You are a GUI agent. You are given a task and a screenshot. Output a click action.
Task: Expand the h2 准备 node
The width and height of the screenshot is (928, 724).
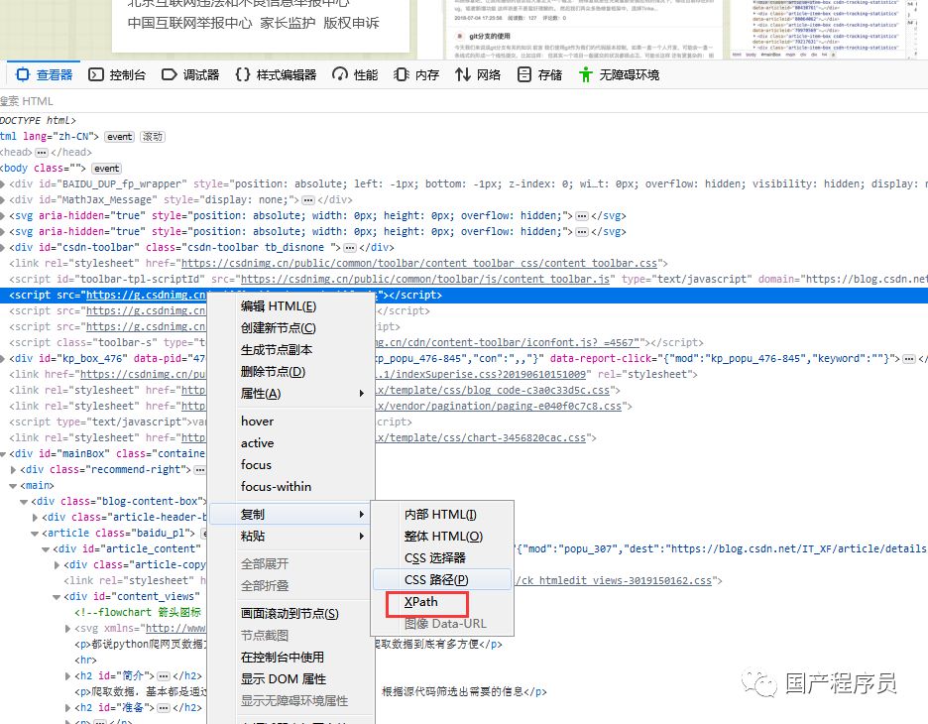coord(68,708)
